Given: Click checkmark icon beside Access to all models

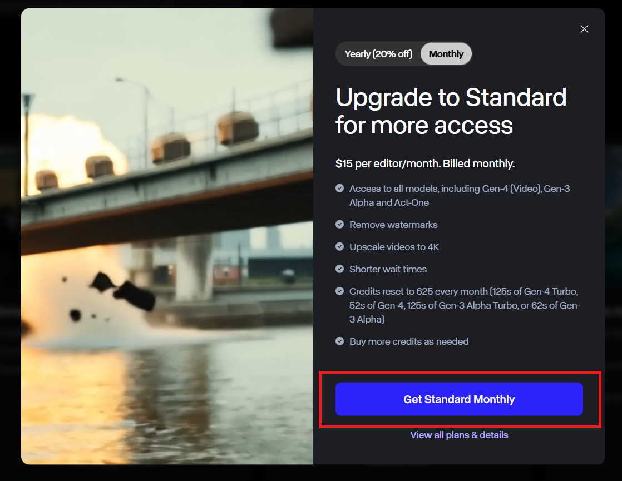Looking at the screenshot, I should (x=339, y=188).
